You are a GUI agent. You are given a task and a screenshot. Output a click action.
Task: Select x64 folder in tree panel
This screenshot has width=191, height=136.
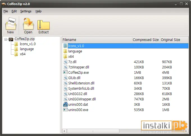pos(23,54)
